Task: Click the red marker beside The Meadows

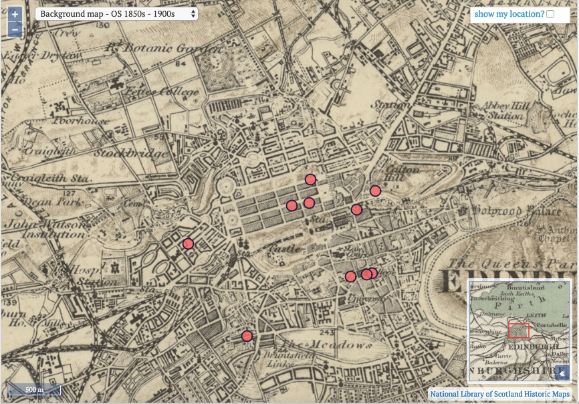Action: 247,334
